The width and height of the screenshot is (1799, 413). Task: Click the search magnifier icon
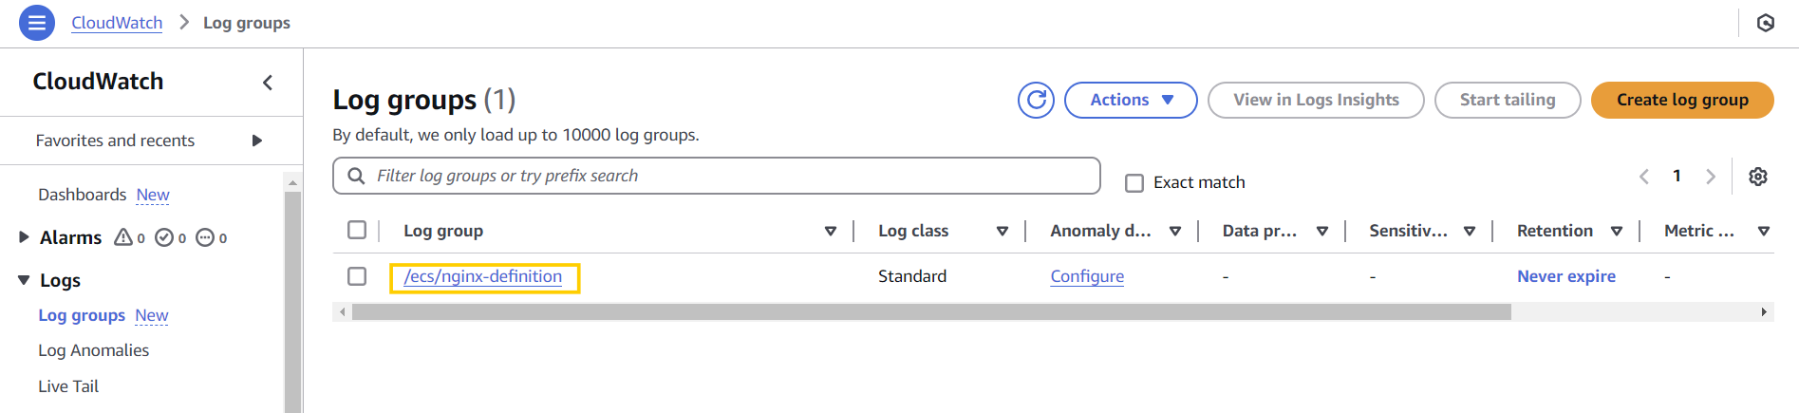point(356,176)
